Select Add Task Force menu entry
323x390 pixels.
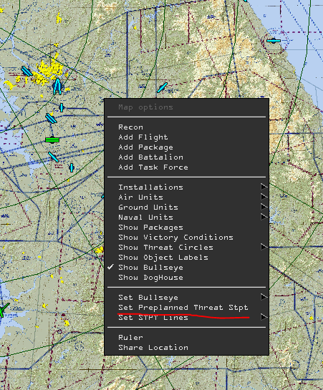[x=153, y=167]
